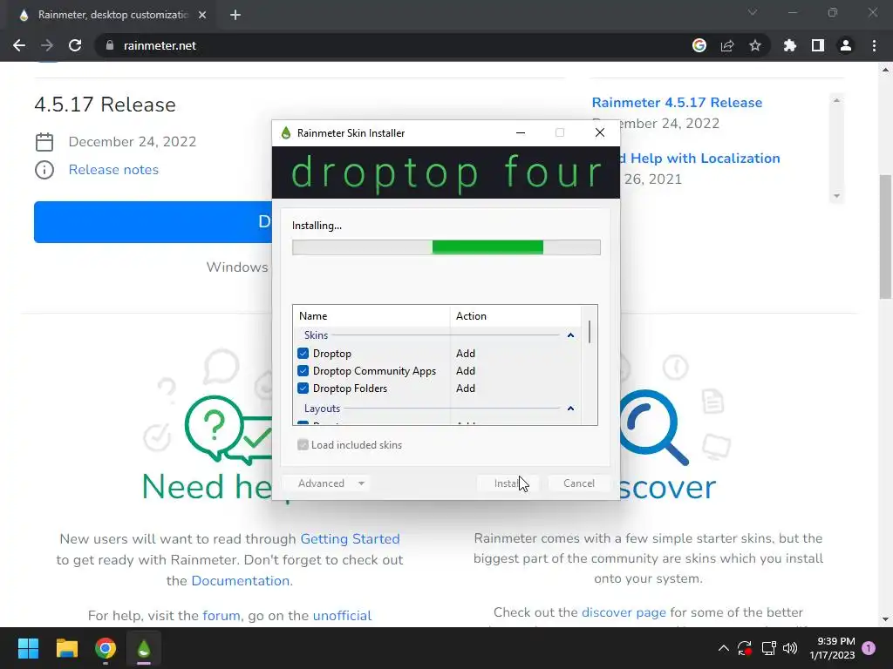Bookmark this page with the star icon
Image resolution: width=893 pixels, height=669 pixels.
click(755, 45)
